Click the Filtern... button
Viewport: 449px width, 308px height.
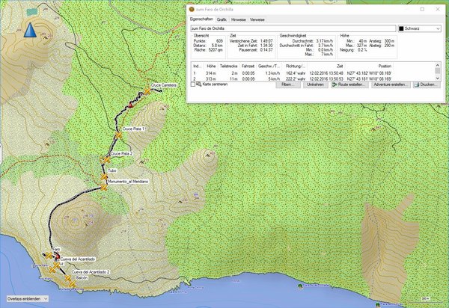287,85
